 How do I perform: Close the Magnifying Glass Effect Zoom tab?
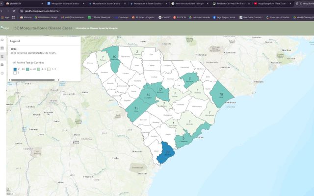point(290,3)
